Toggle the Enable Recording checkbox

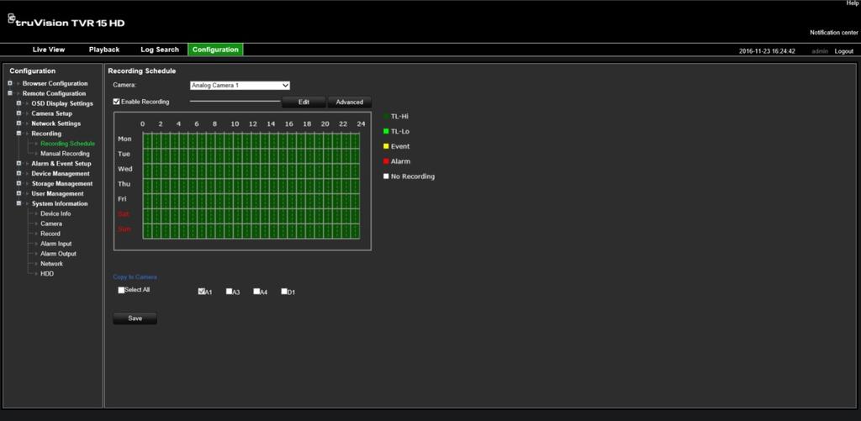tap(116, 102)
